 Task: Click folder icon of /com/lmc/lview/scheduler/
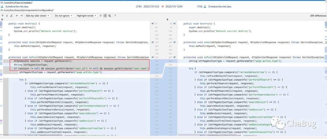point(2,3)
